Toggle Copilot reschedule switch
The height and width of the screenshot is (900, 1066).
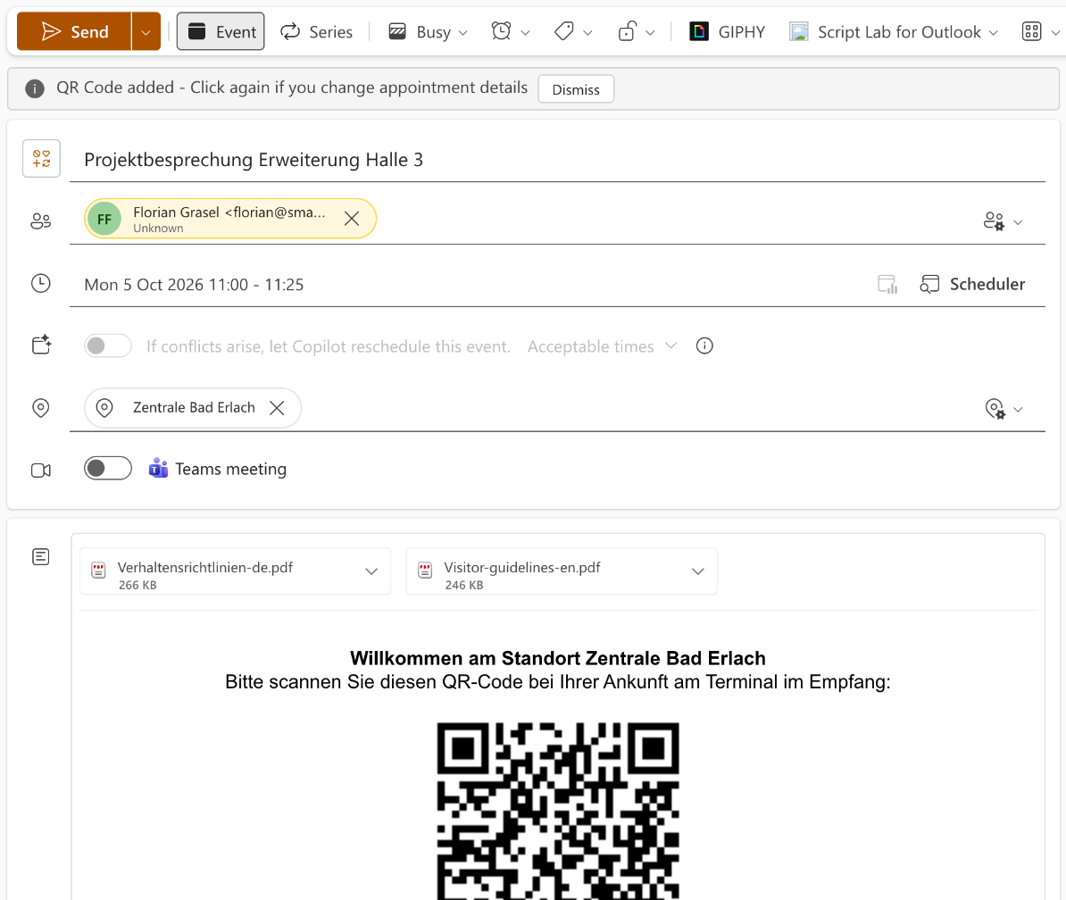(x=107, y=346)
